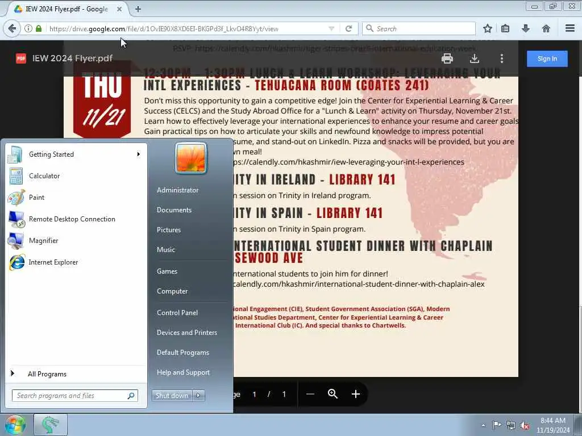
Task: Open Pictures from Start menu
Action: [x=168, y=230]
